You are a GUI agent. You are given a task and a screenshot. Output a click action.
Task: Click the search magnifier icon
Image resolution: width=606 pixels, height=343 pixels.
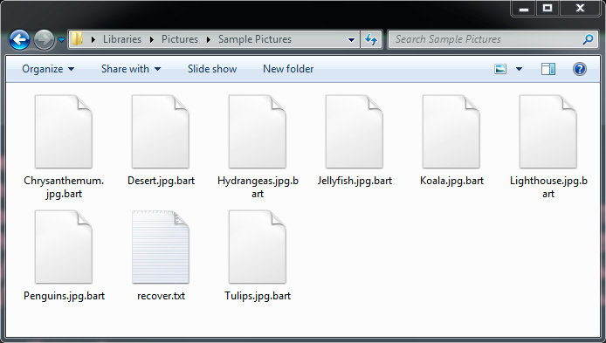pos(588,39)
